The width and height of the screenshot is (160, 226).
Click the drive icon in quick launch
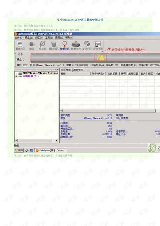pos(27,151)
